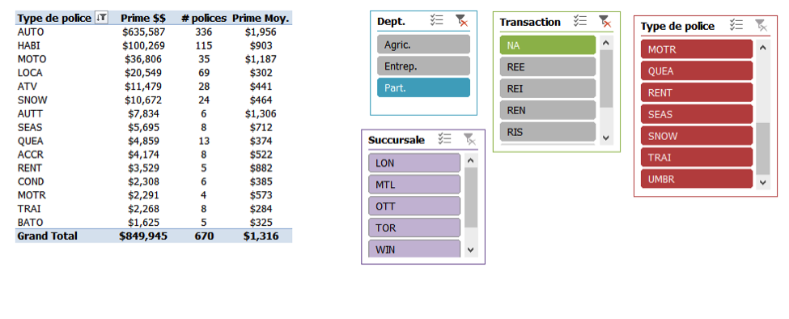The image size is (789, 319).
Task: Select LON in Succursale slicer
Action: [414, 163]
